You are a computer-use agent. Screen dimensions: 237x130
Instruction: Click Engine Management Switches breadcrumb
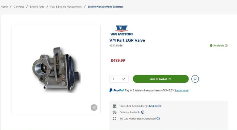[106, 6]
